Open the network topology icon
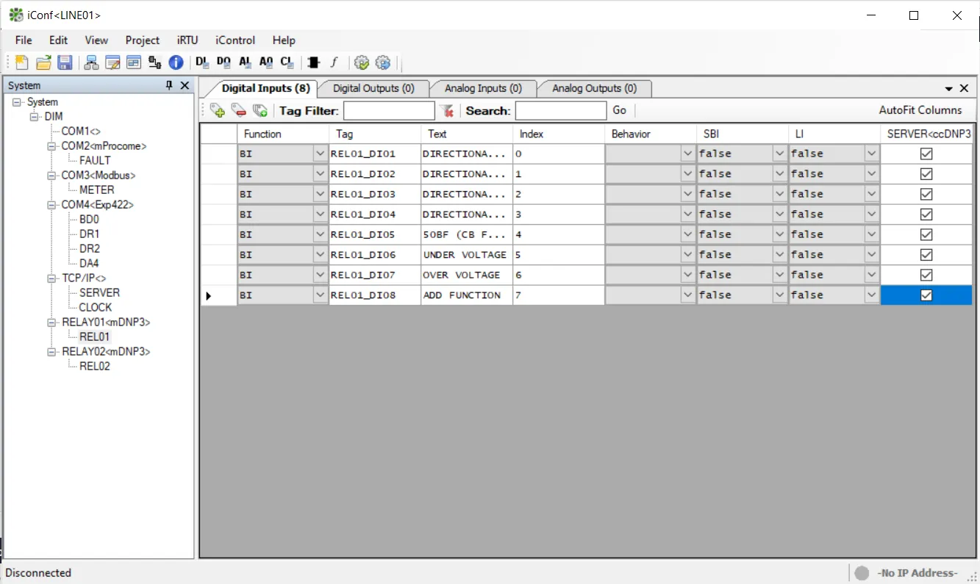 click(91, 62)
